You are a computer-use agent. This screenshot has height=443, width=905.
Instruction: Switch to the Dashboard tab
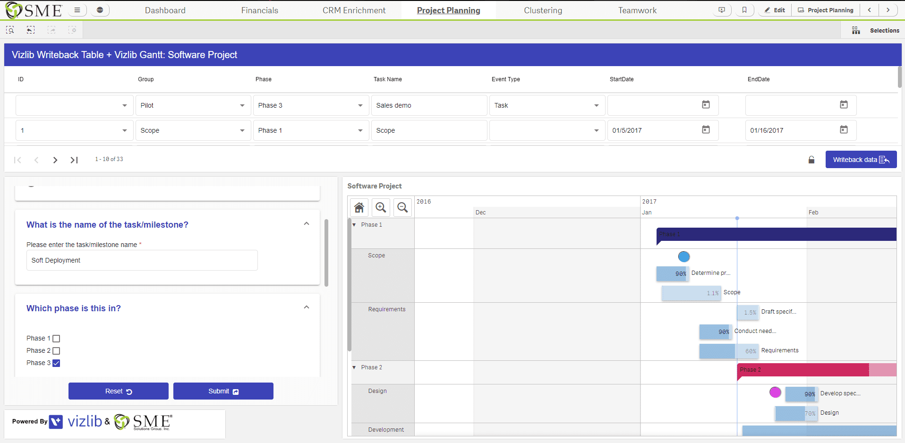click(165, 10)
